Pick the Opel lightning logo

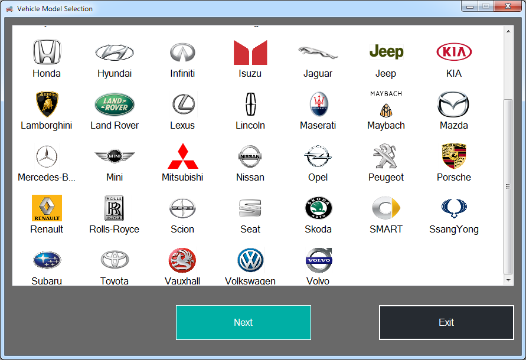(x=318, y=156)
